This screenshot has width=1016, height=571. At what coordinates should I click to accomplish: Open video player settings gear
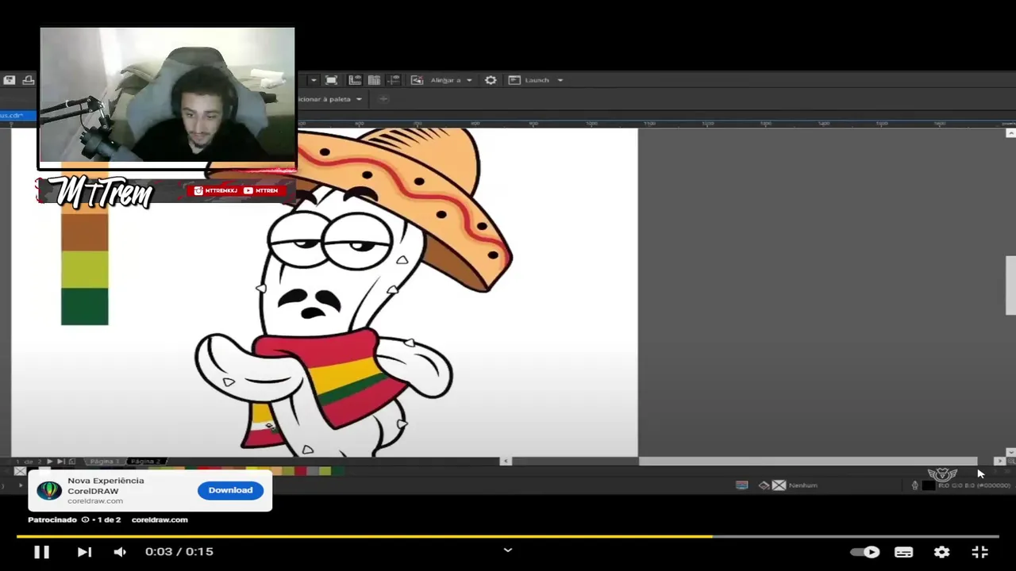coord(941,552)
